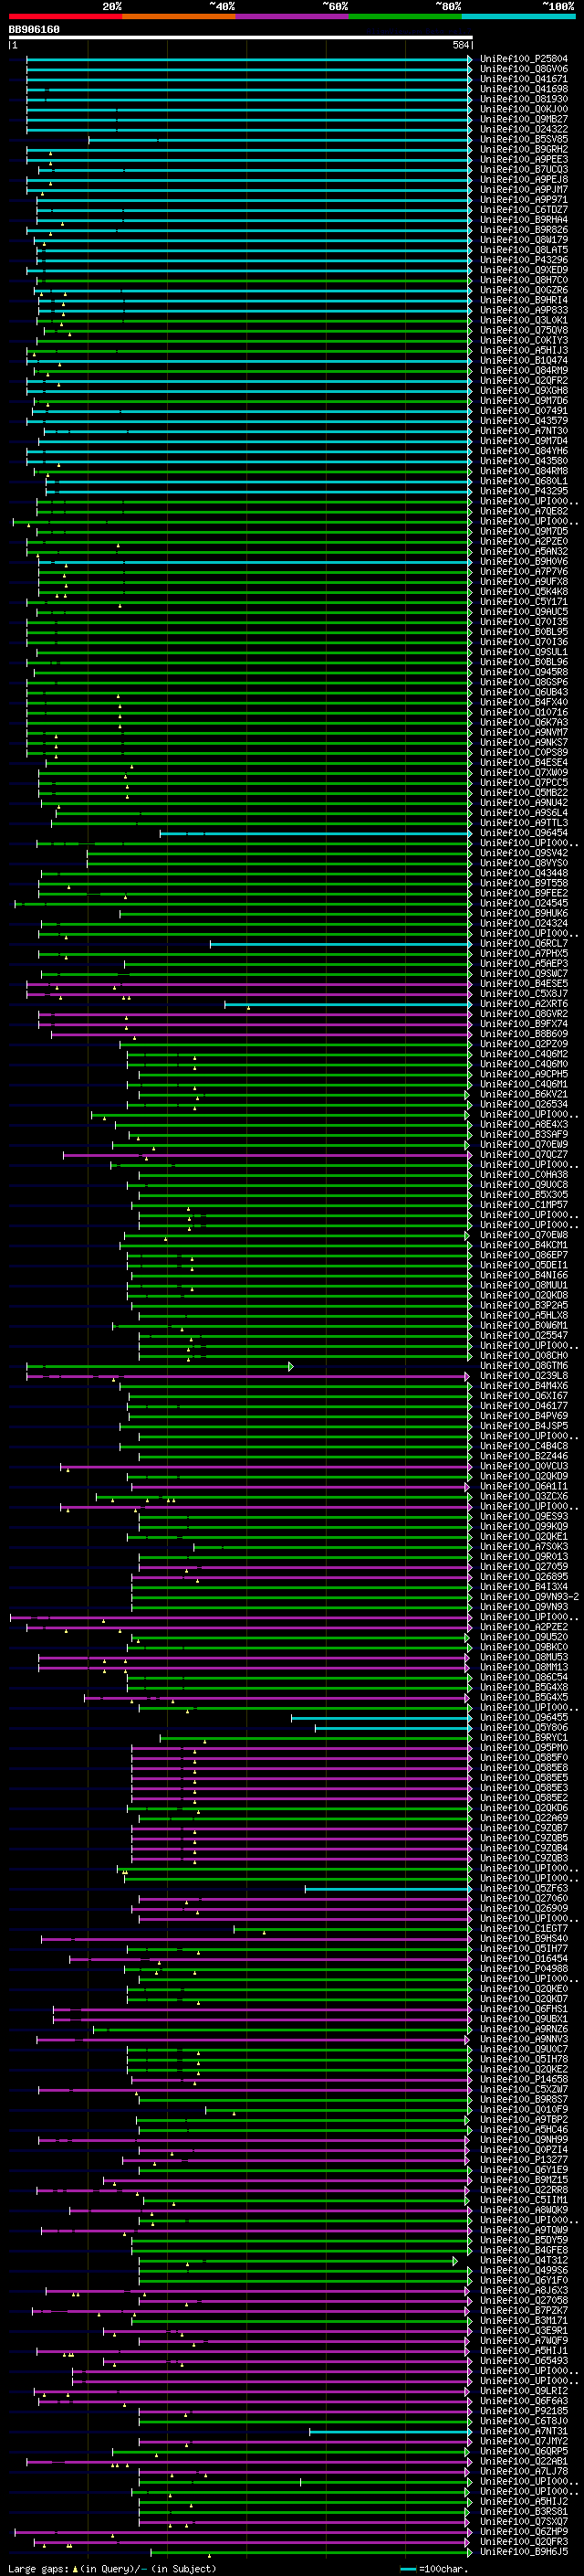Select UniRef100_B9GRH2 label
The image size is (584, 2576).
(524, 149)
